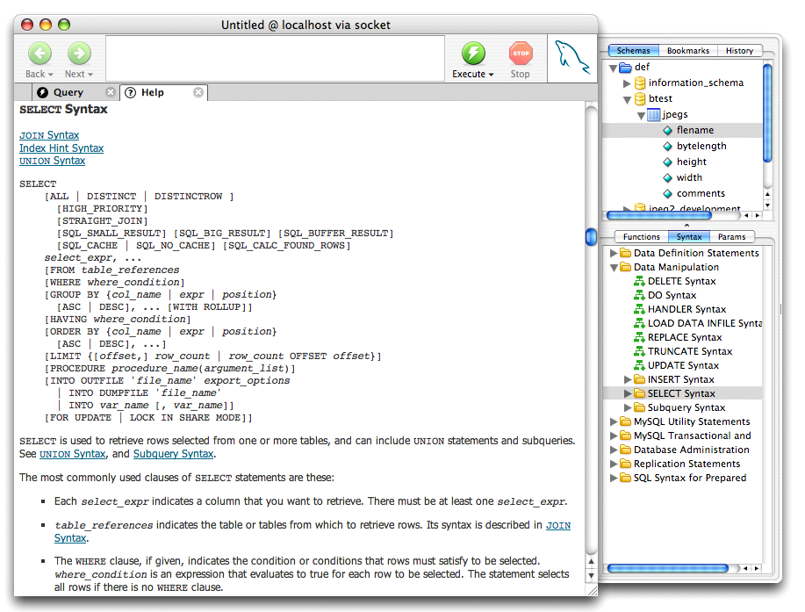Select the height column icon
The height and width of the screenshot is (612, 805).
(x=667, y=162)
